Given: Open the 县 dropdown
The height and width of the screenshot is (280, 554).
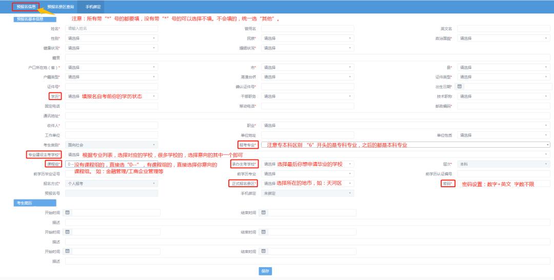Looking at the screenshot, I should (504, 67).
